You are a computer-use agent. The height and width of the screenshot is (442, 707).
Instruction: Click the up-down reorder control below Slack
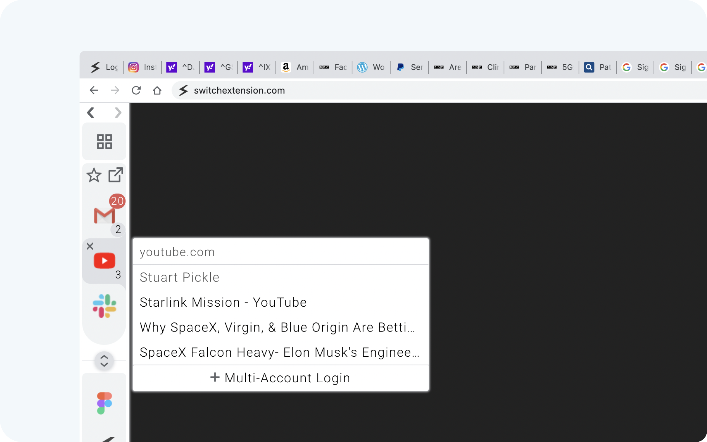104,361
